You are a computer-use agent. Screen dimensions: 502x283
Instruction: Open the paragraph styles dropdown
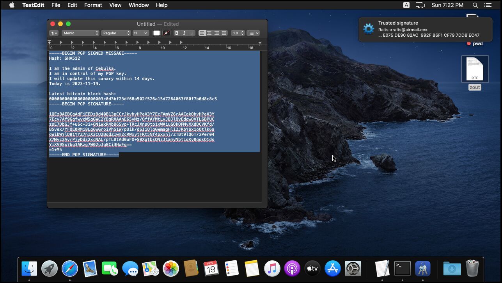click(54, 33)
